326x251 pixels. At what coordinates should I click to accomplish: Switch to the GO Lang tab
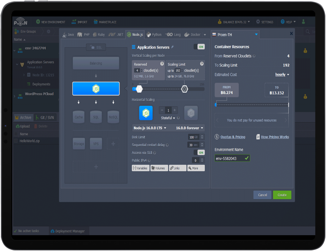pyautogui.click(x=173, y=34)
